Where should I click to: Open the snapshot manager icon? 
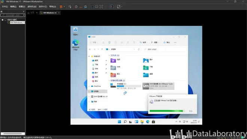(x=86, y=7)
